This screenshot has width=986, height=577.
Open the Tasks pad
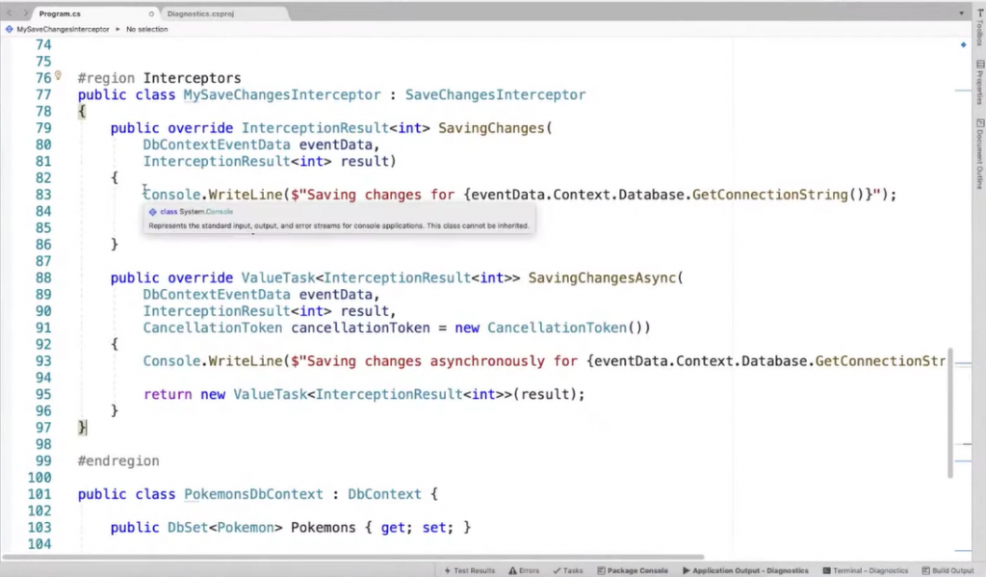568,570
